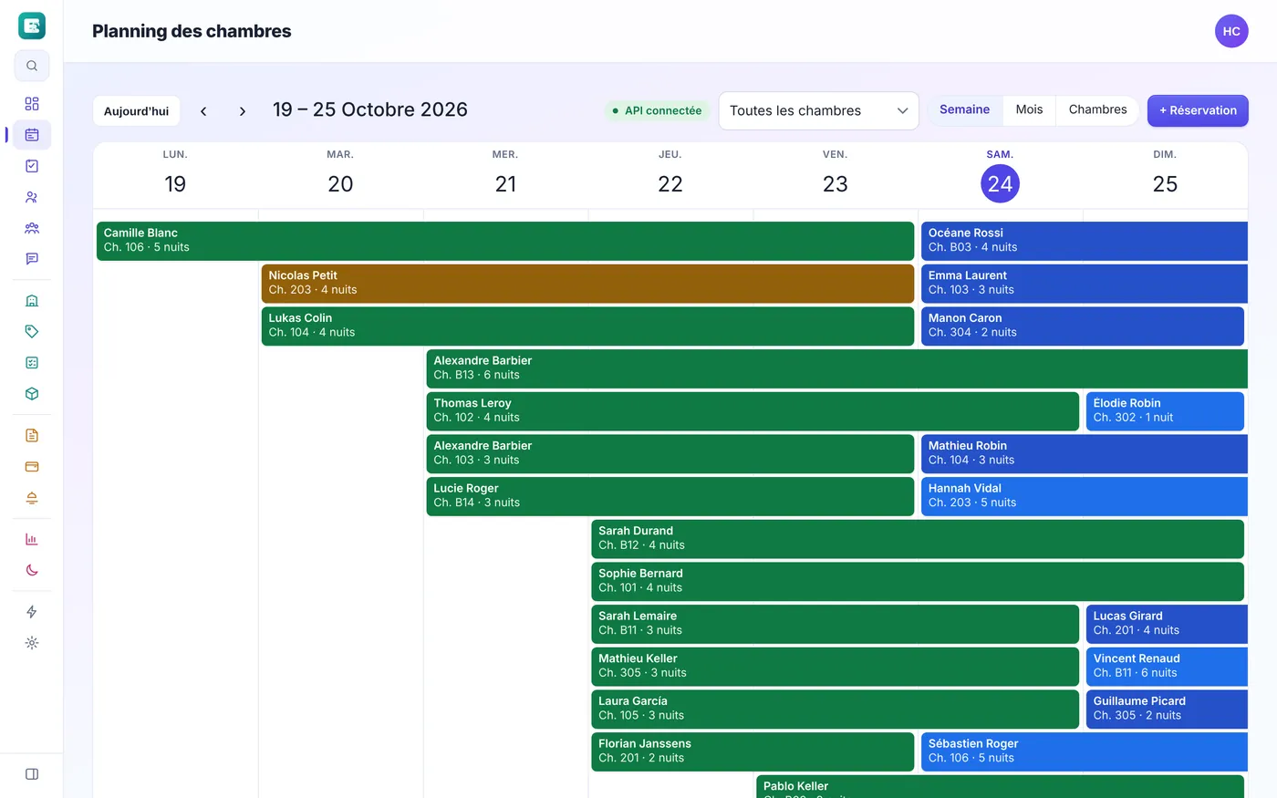Open the price tag icon in sidebar
Viewport: 1277px width, 798px height.
(32, 332)
